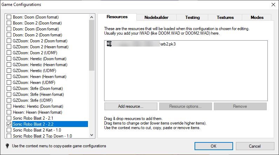
Task: Open the Modes tab
Action: tap(257, 17)
